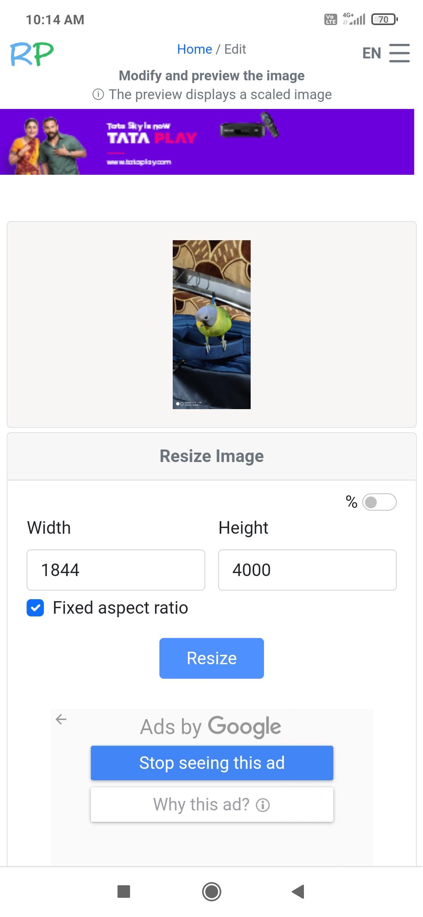The width and height of the screenshot is (423, 917).
Task: Tap the back arrow in ad panel
Action: click(61, 719)
